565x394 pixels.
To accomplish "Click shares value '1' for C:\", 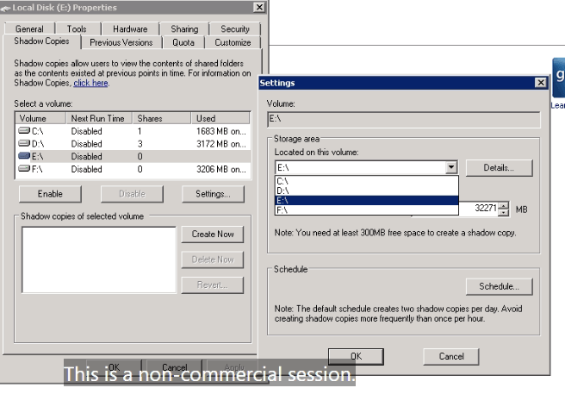I will click(x=140, y=131).
